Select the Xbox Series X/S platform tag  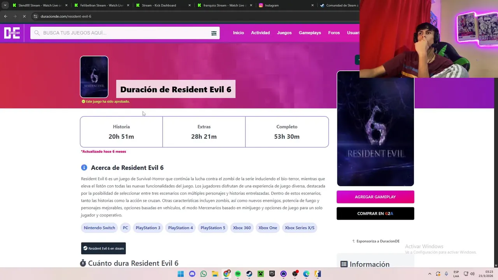click(300, 228)
